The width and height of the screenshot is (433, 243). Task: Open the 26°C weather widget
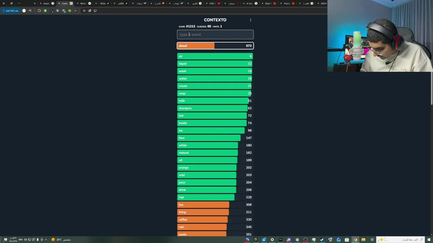[61, 240]
